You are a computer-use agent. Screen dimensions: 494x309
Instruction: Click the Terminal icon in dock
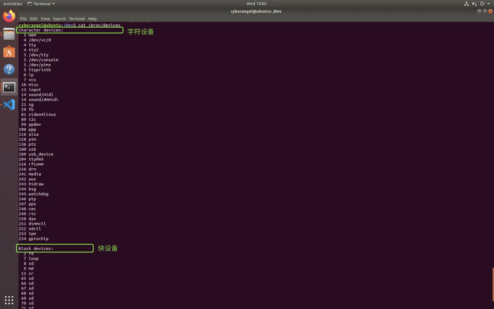point(9,87)
